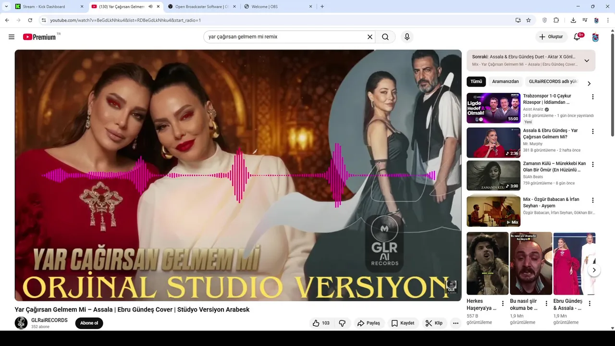Click the Klip clip button

(x=434, y=323)
